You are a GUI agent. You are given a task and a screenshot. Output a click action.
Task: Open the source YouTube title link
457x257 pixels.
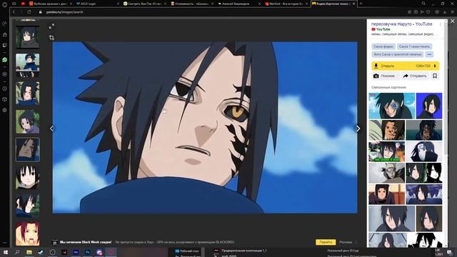pos(401,24)
